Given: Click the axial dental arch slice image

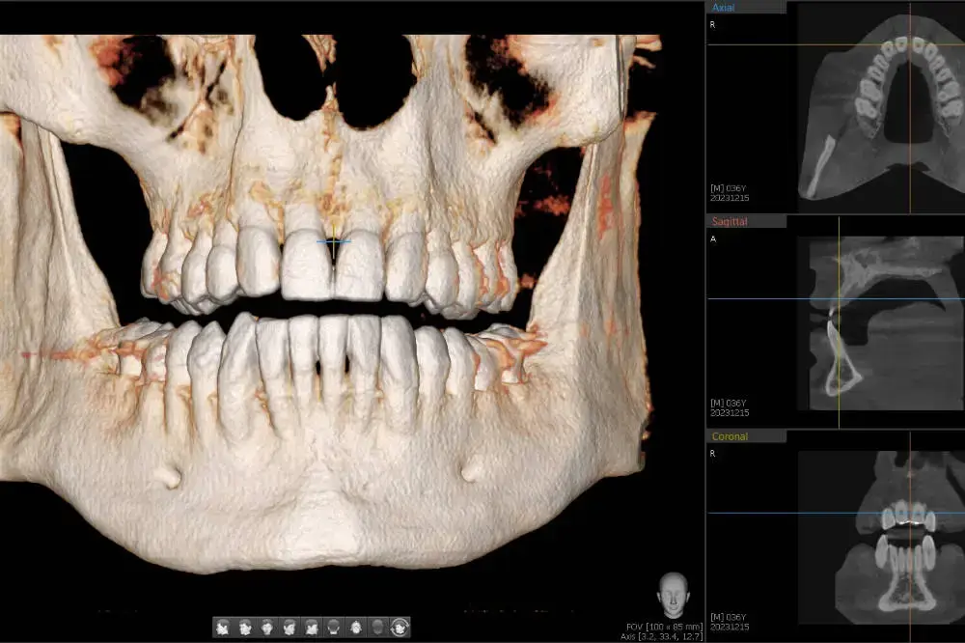Looking at the screenshot, I should coord(881,106).
